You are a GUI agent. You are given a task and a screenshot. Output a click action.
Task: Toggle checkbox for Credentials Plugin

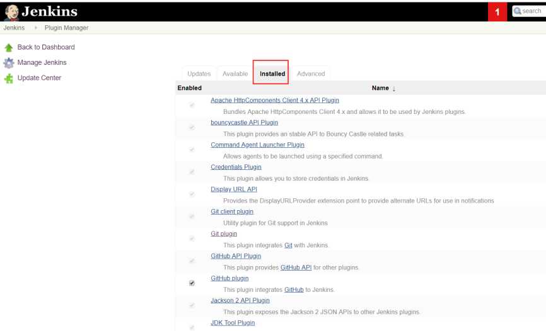pyautogui.click(x=192, y=172)
